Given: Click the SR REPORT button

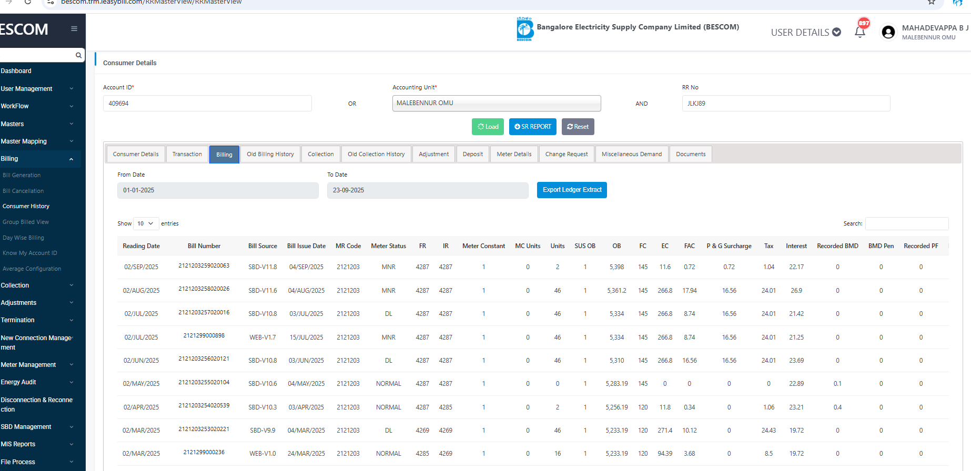Looking at the screenshot, I should (x=532, y=127).
